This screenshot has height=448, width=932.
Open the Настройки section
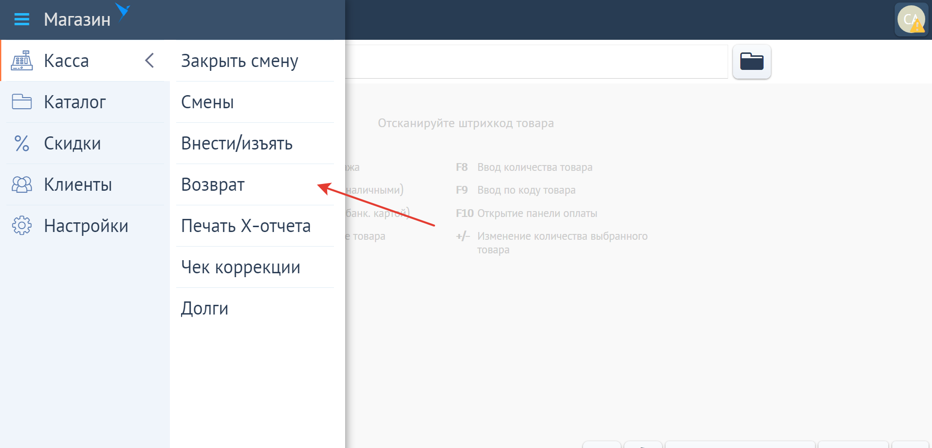(x=86, y=226)
